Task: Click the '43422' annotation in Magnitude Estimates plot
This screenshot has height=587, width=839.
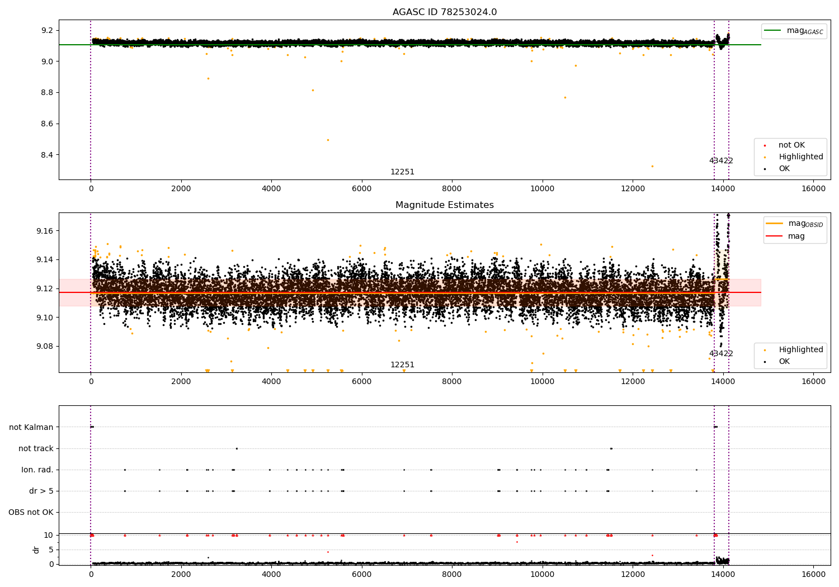Action: (x=721, y=353)
